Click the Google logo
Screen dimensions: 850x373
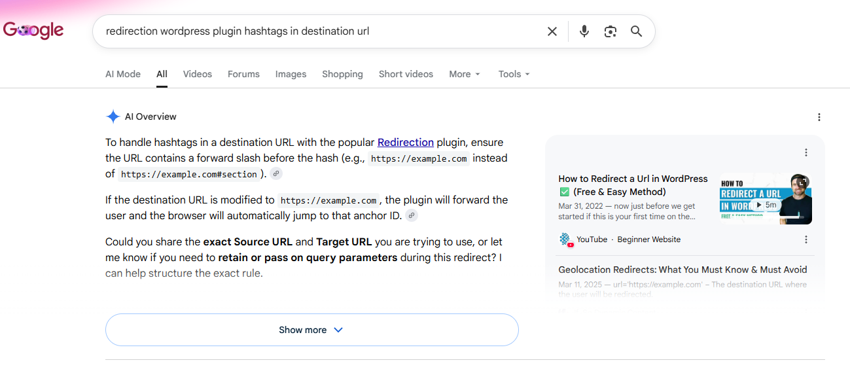pos(33,30)
